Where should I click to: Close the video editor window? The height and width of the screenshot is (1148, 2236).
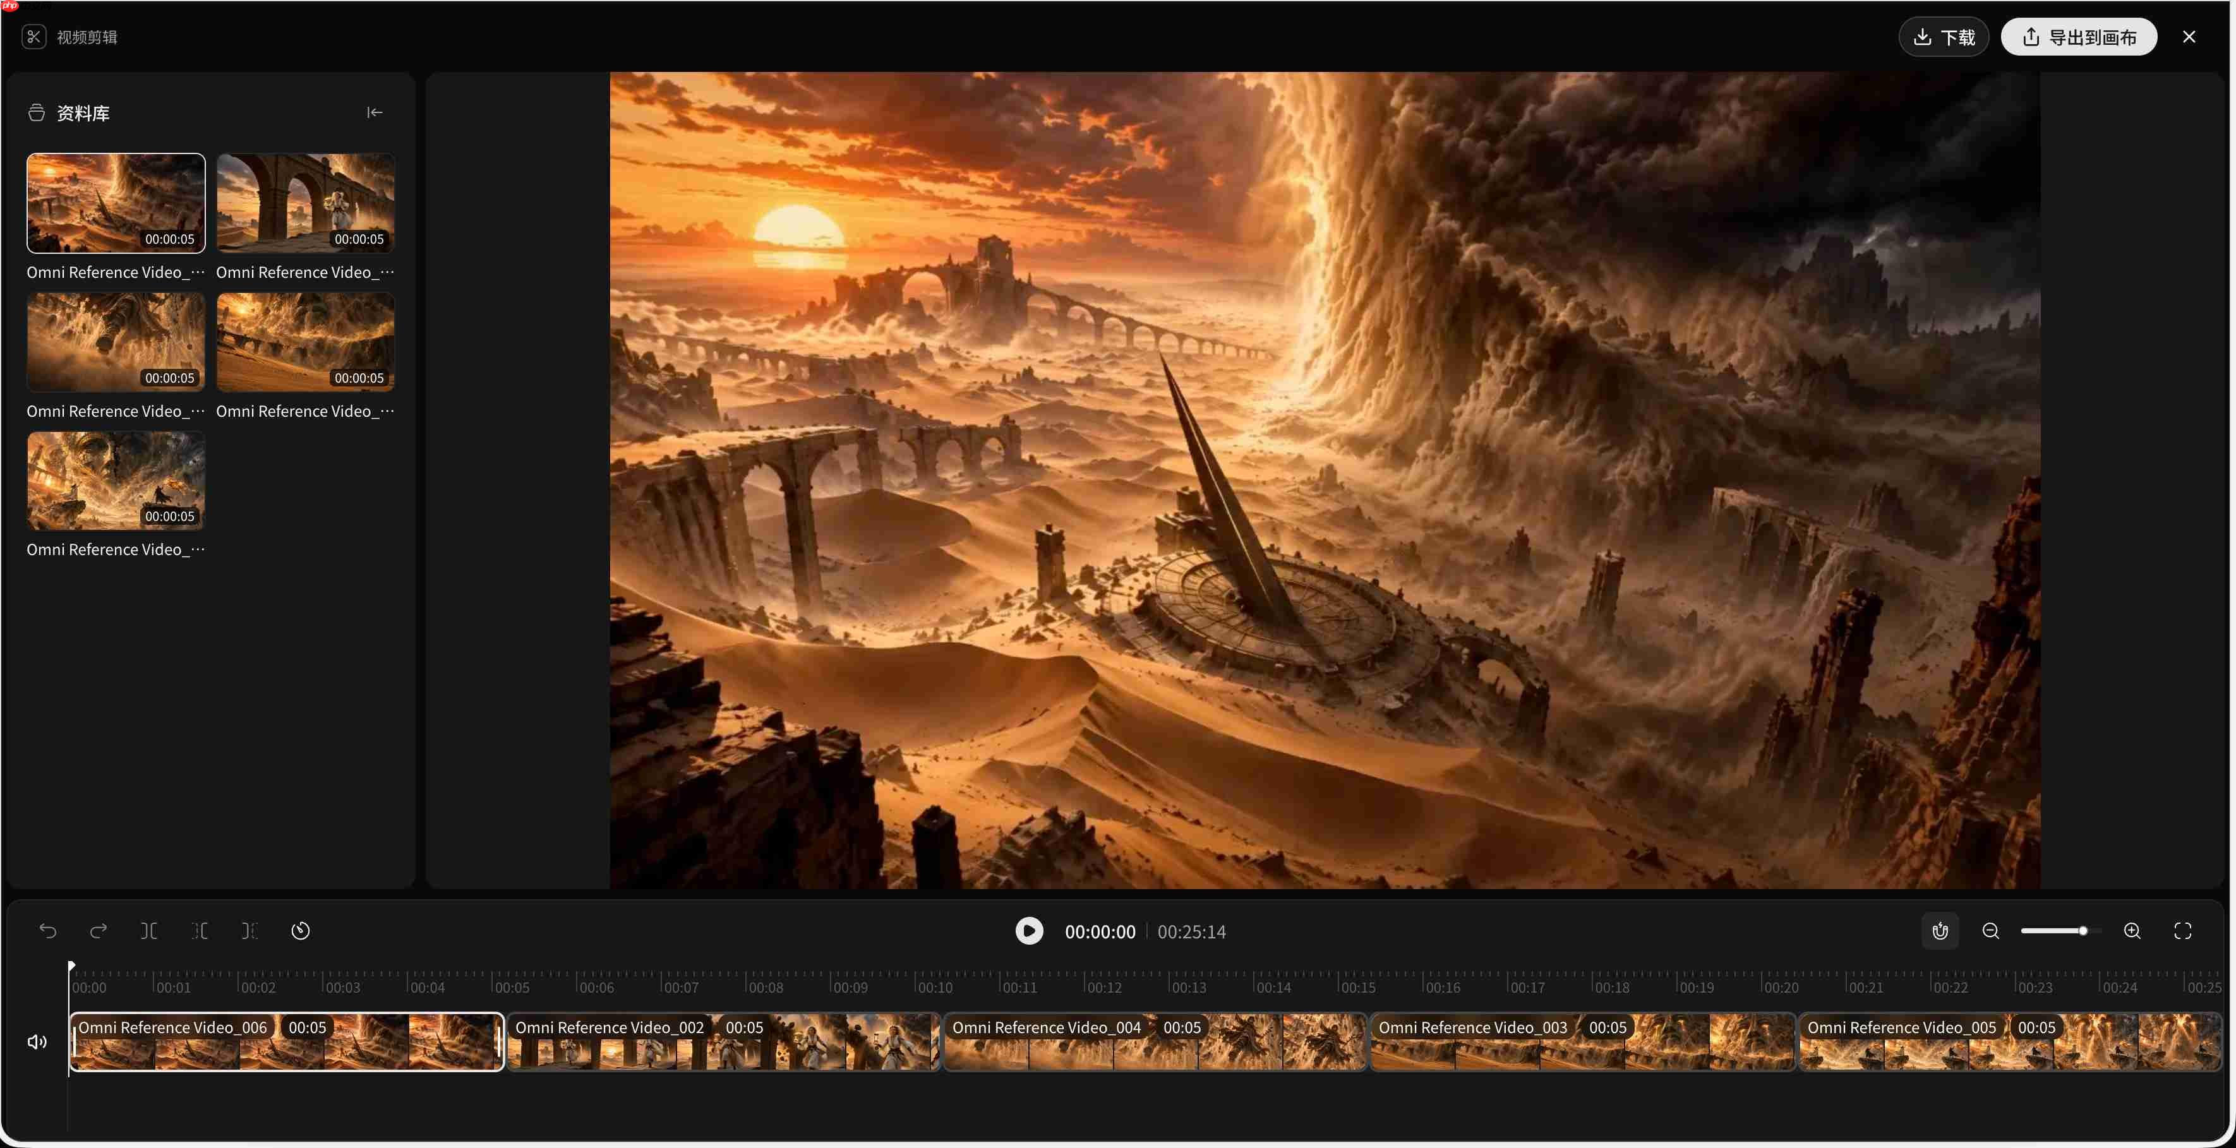[x=2189, y=37]
